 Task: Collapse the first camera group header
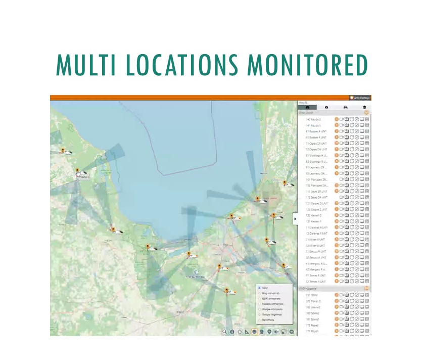367,113
